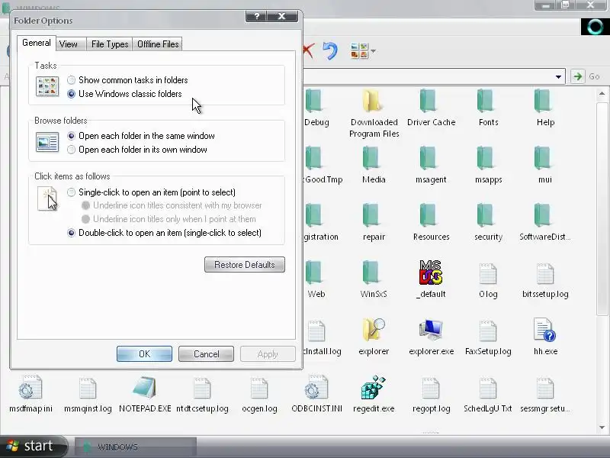The image size is (610, 458).
Task: Select the explorer.exe program icon
Action: (431, 331)
